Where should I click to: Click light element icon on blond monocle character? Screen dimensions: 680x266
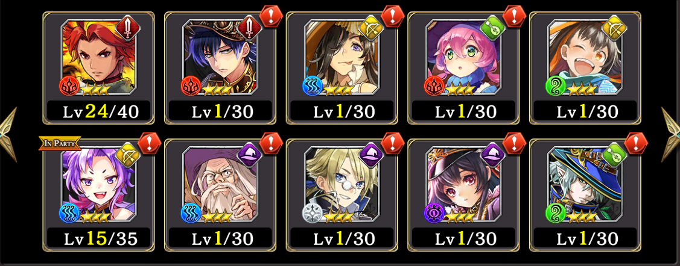click(x=312, y=213)
